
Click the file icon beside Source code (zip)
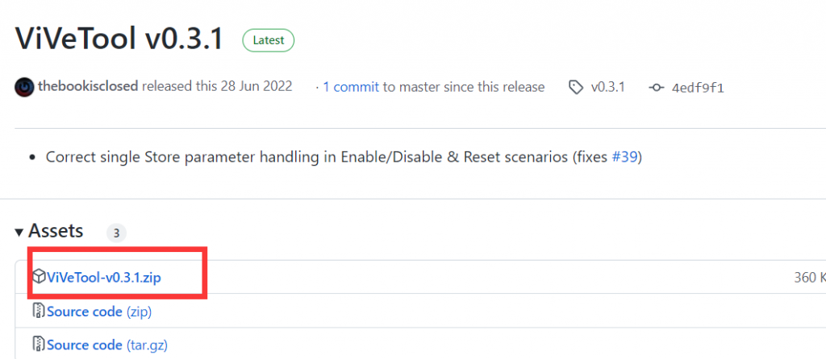[x=39, y=312]
